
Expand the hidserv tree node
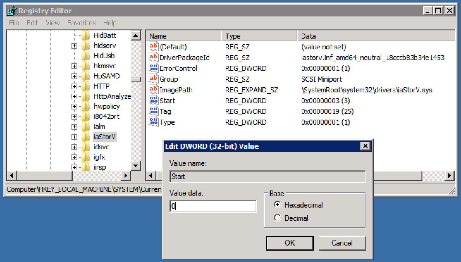[74, 46]
